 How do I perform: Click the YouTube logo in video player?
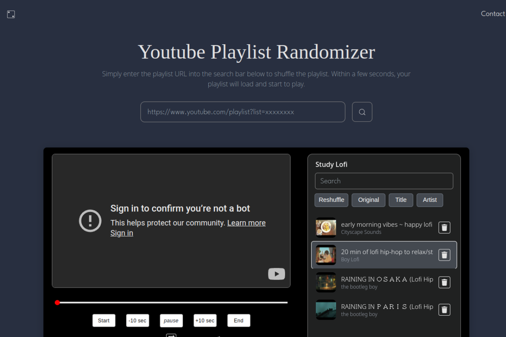coord(276,274)
